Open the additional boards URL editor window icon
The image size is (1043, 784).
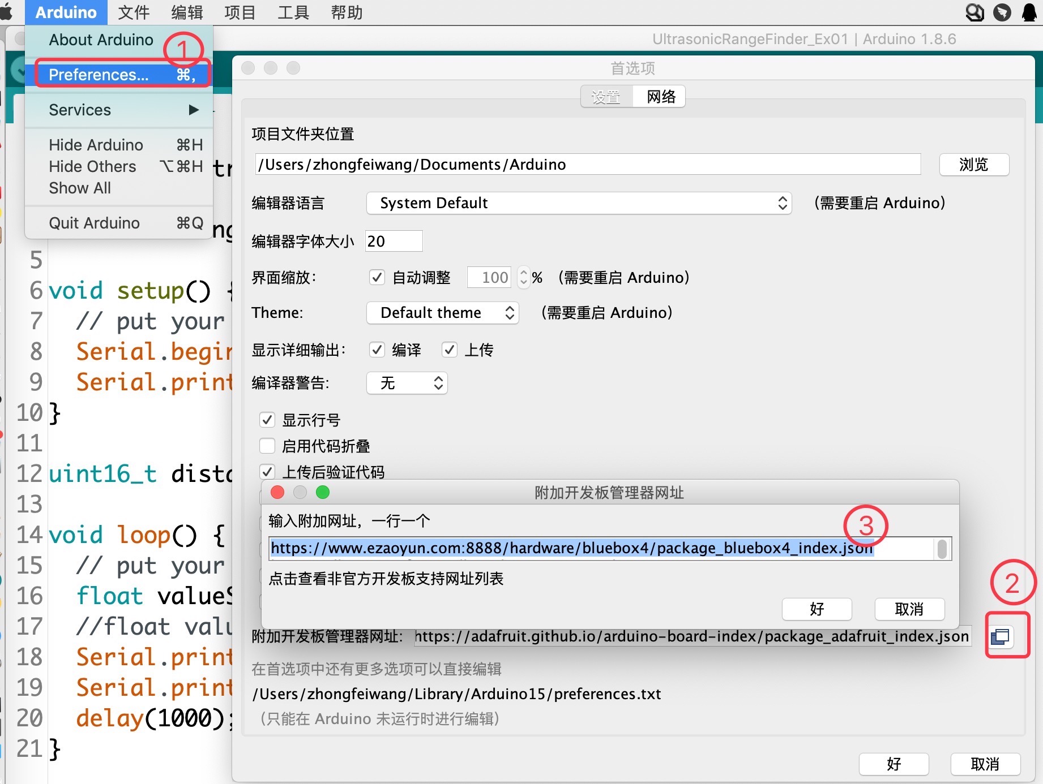(1001, 636)
